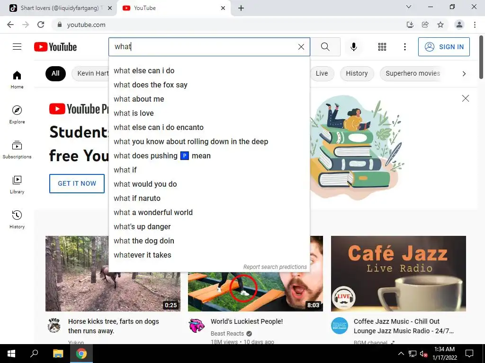Click GET IT NOW button
The width and height of the screenshot is (485, 363).
coord(77,183)
